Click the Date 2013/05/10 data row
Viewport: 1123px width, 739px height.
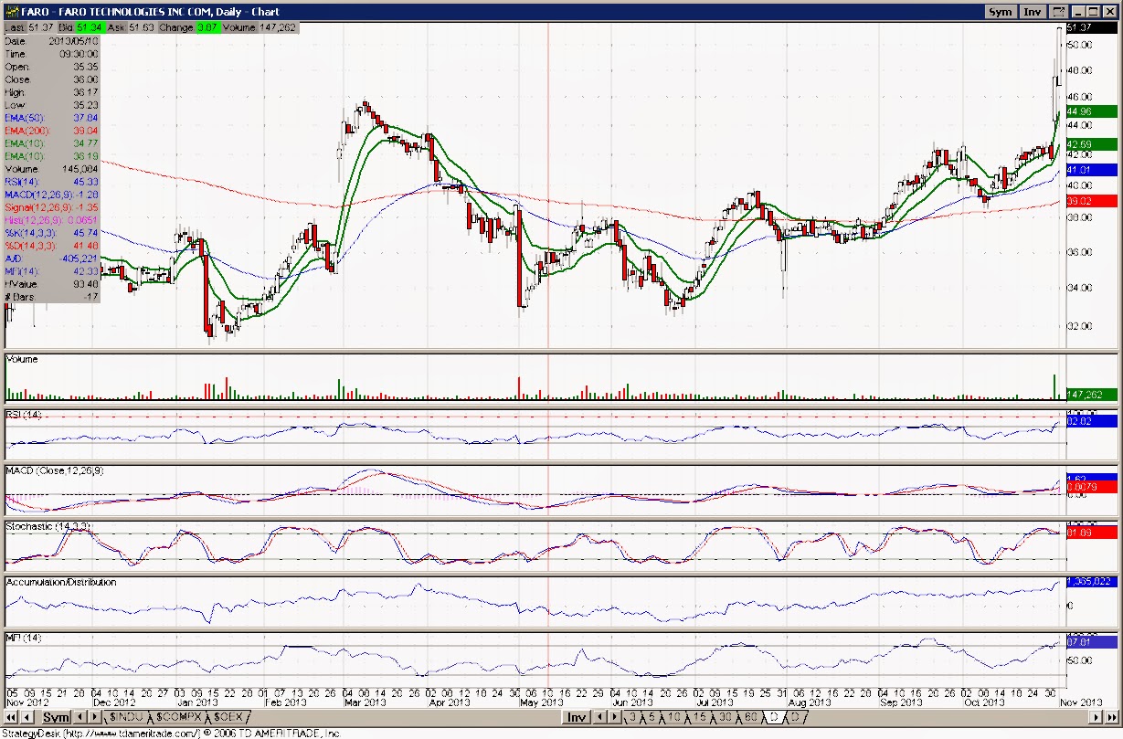(51, 41)
